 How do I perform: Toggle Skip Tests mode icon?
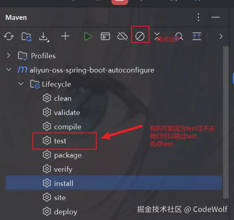point(140,36)
